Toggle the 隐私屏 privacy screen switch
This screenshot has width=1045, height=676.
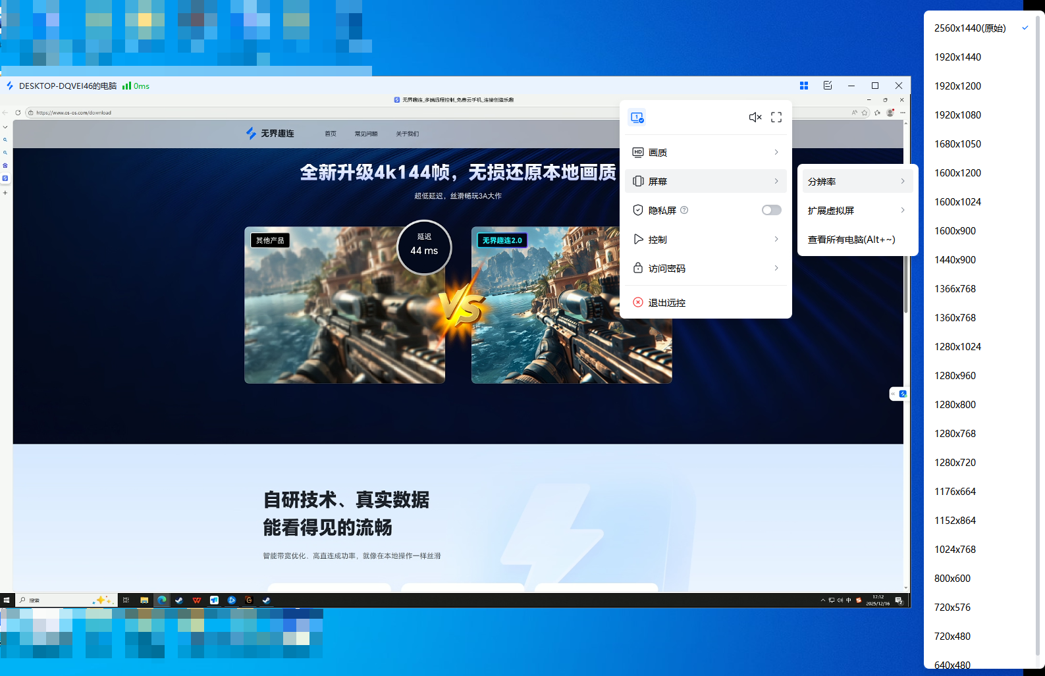[x=772, y=210]
